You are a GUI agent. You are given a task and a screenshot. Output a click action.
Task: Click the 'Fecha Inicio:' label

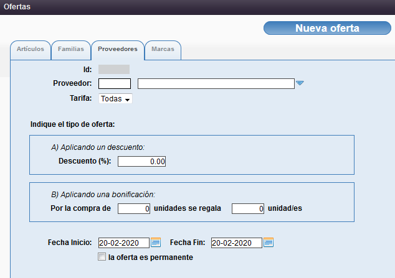click(70, 243)
